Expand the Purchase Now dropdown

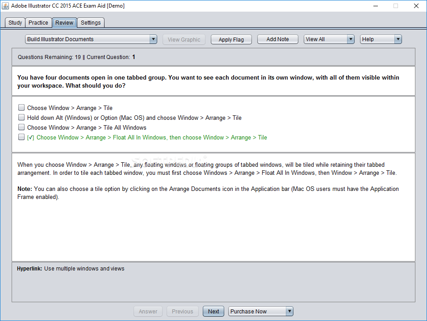[260, 311]
